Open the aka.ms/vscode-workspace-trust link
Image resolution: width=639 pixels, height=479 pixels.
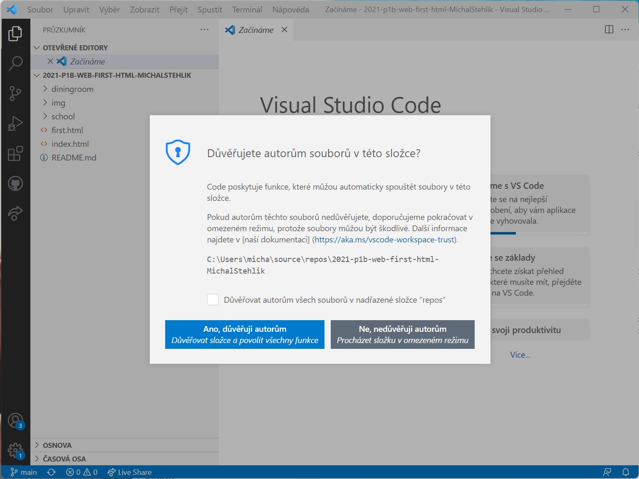[384, 239]
